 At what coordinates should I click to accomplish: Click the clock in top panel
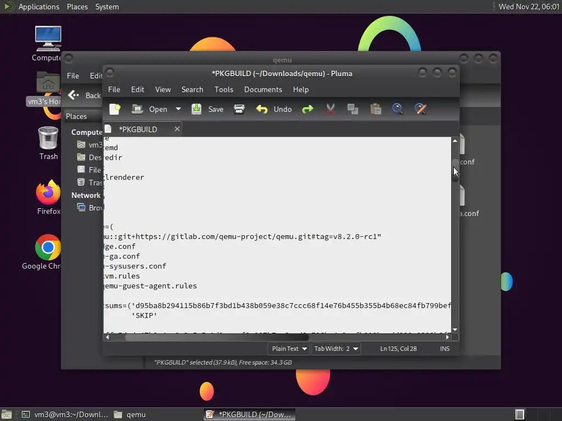pos(529,7)
